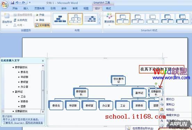
Task: Select the 副书记 shape in the diagram
Action: click(x=139, y=93)
